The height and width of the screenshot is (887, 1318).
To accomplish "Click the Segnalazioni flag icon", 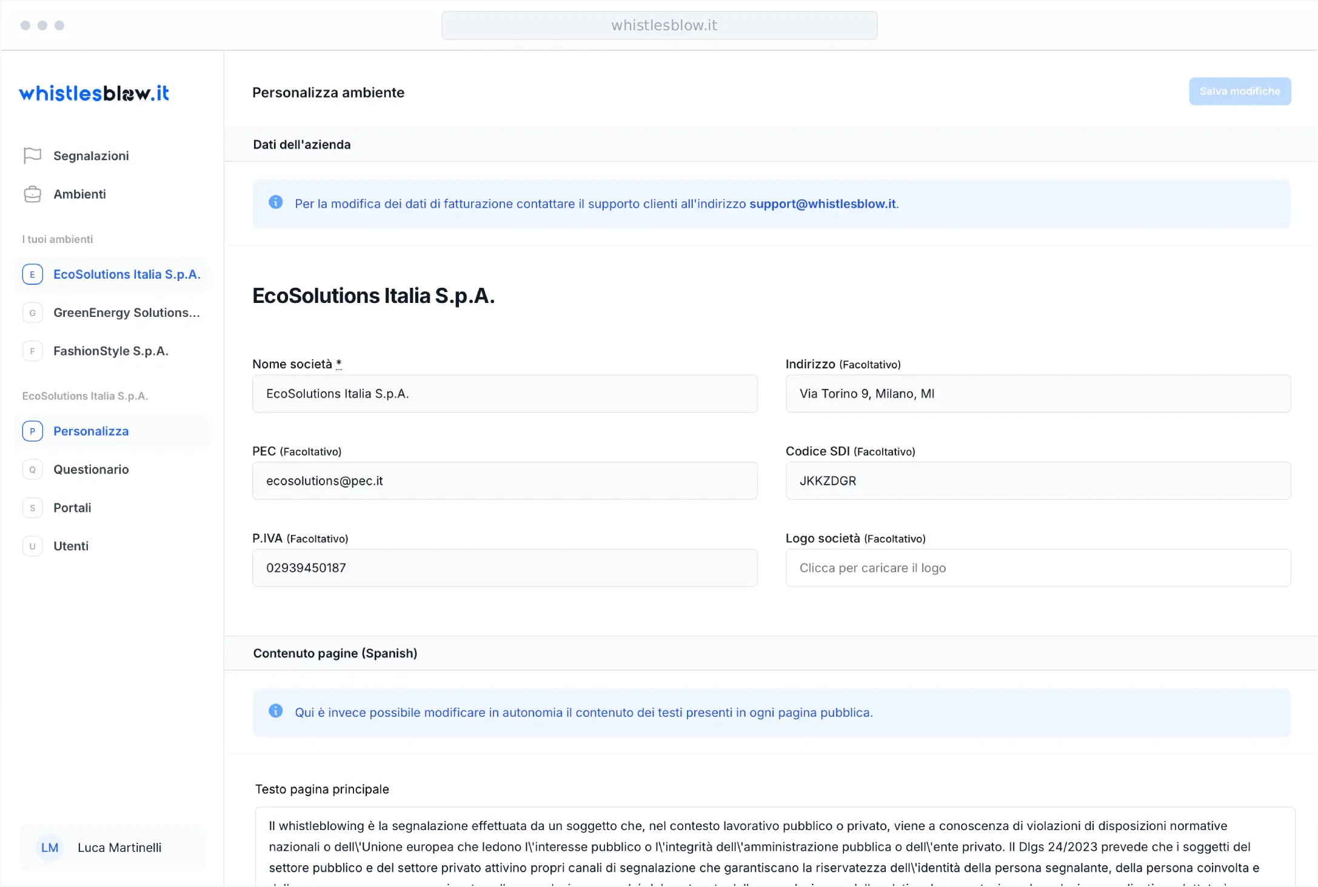I will pyautogui.click(x=32, y=156).
